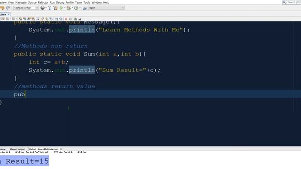Click search magnifier icon at top right
Screen dimensions: 301x169
coord(285,2)
